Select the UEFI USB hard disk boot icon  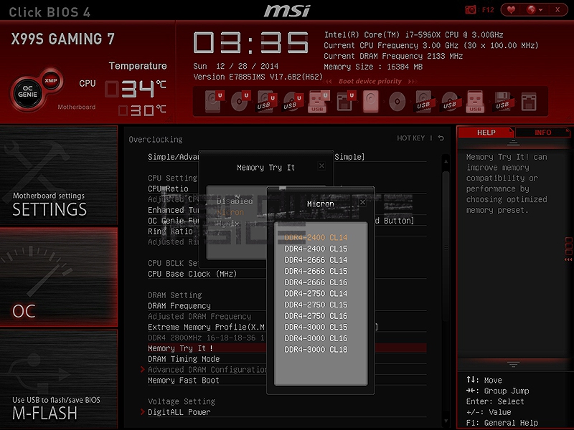pyautogui.click(x=266, y=101)
